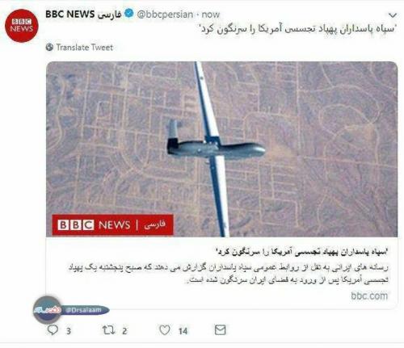404x348 pixels.
Task: Click the BBC News red profile avatar
Action: click(x=22, y=26)
